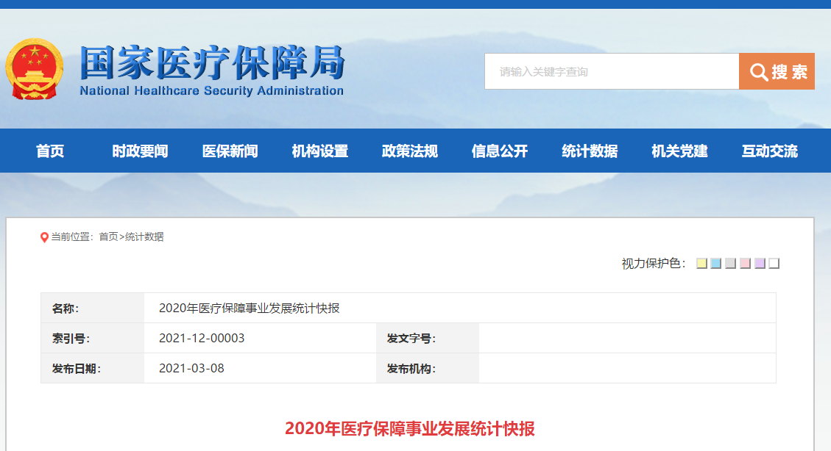The image size is (831, 451).
Task: Click the orange 搜索 search button
Action: 777,71
